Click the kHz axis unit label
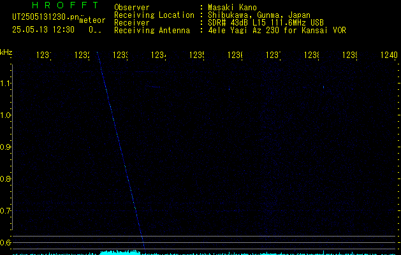 [6, 52]
